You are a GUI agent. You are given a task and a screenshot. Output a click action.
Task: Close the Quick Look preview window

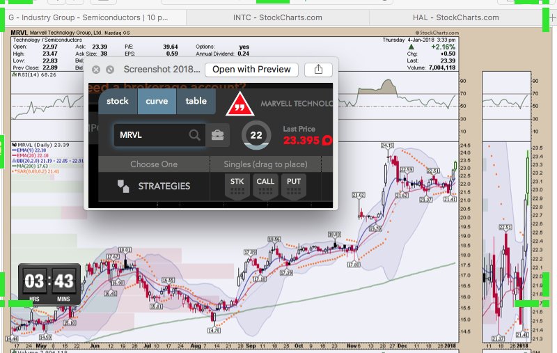tap(96, 70)
